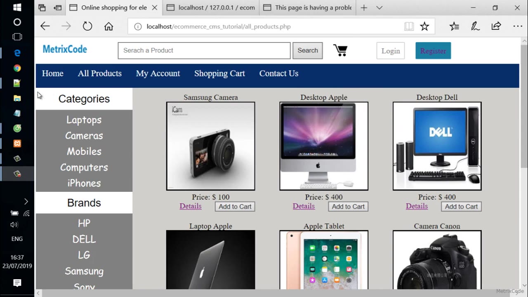Add page to favorites star

424,26
